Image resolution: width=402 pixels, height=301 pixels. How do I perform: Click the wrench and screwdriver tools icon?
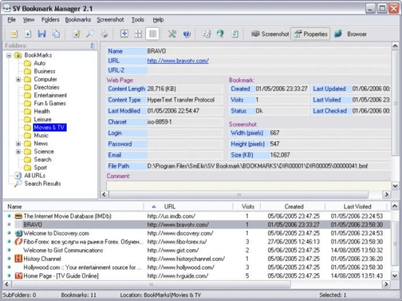point(172,34)
